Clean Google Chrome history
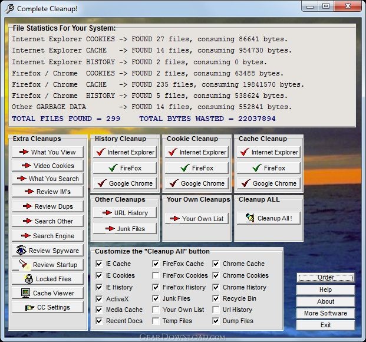The image size is (366, 342). [x=125, y=183]
